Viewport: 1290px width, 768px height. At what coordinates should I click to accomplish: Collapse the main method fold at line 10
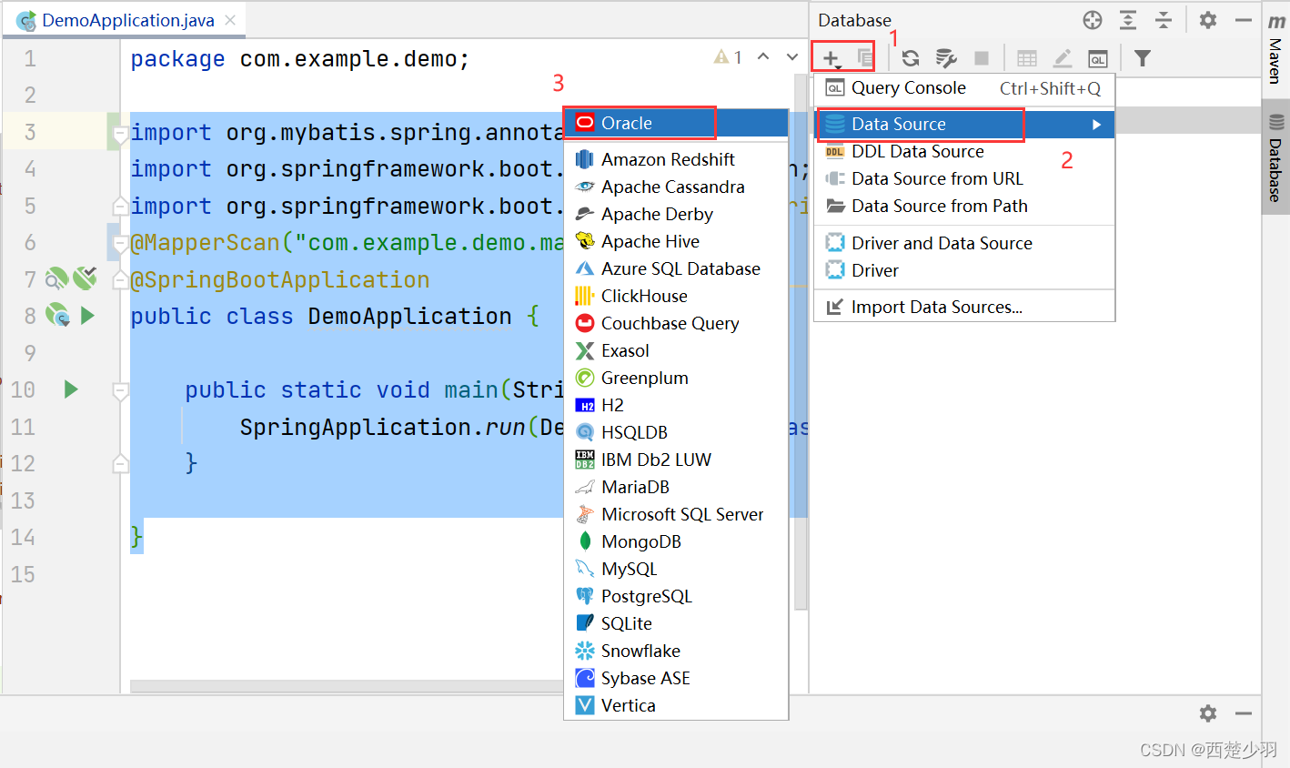tap(119, 391)
